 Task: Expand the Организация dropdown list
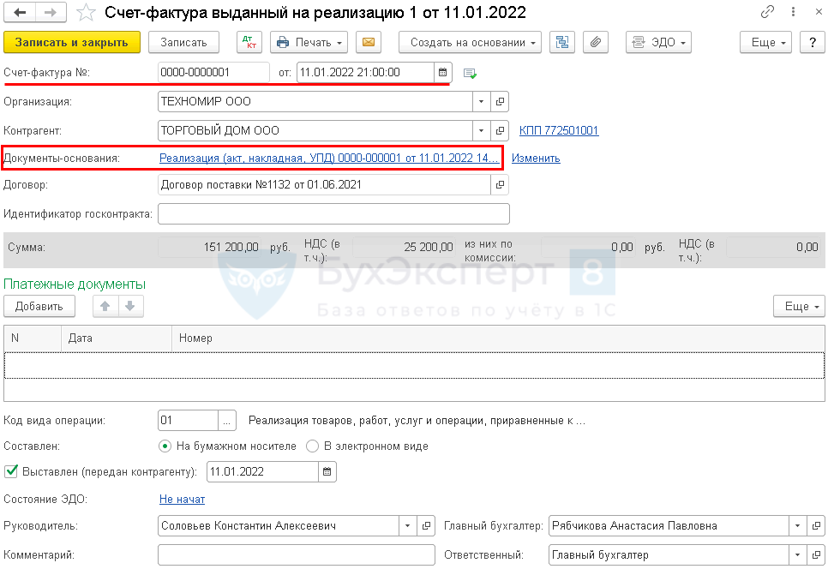[x=482, y=102]
